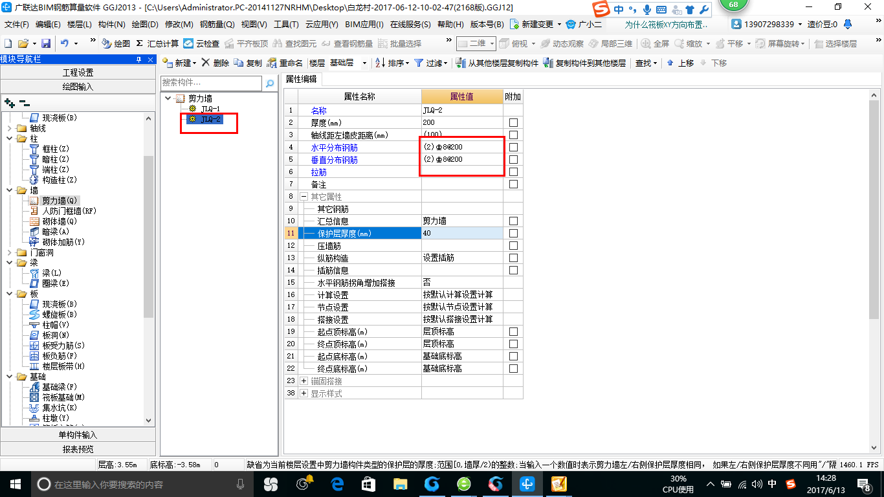The height and width of the screenshot is (497, 884).
Task: Undo the last action
Action: click(x=65, y=43)
